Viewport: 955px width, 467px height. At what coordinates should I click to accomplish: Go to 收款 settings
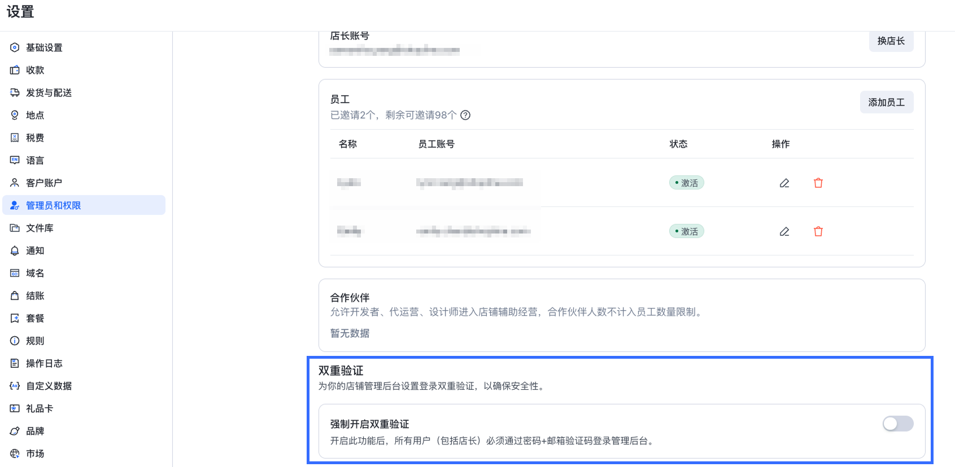[84, 70]
